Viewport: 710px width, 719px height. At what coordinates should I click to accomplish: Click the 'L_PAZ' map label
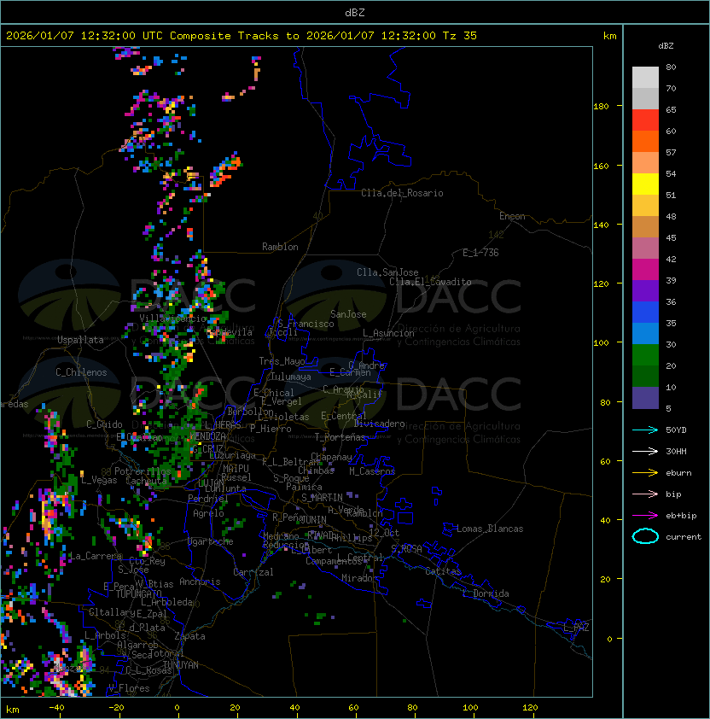(576, 628)
